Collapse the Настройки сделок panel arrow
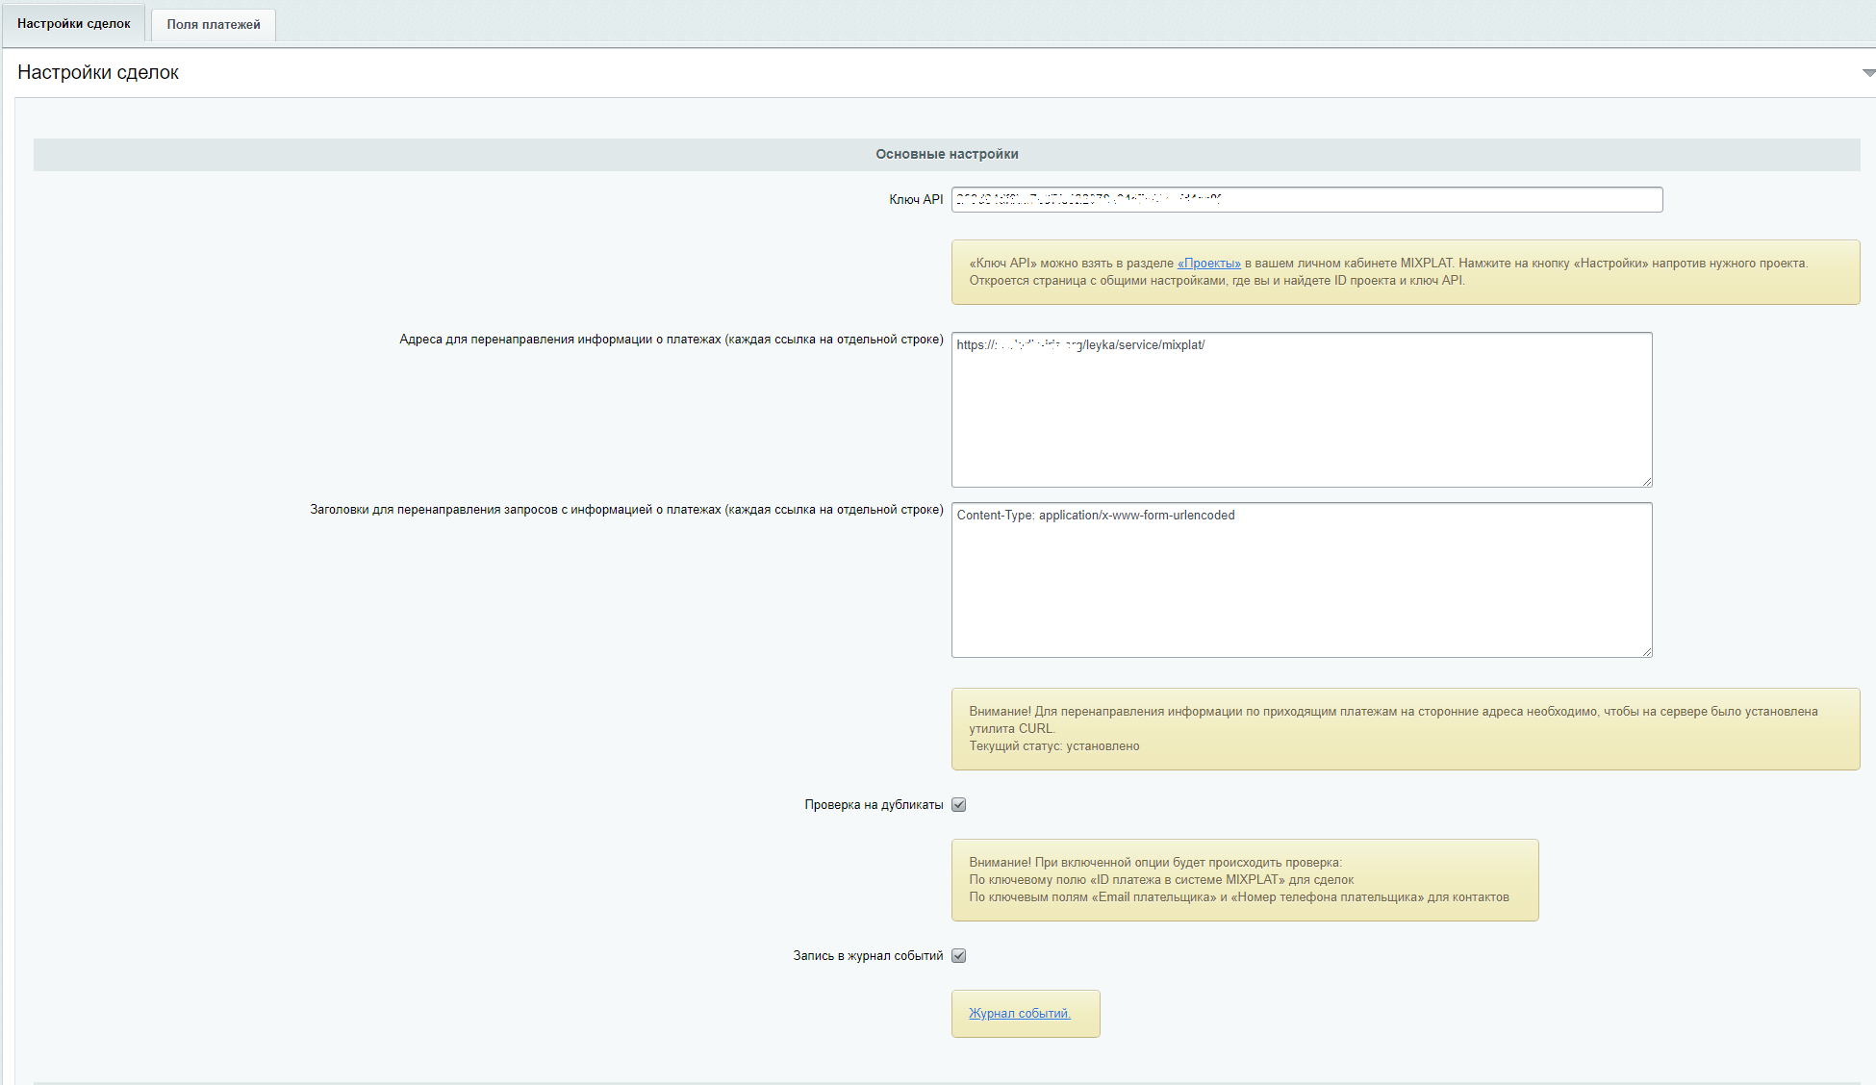 (1867, 73)
